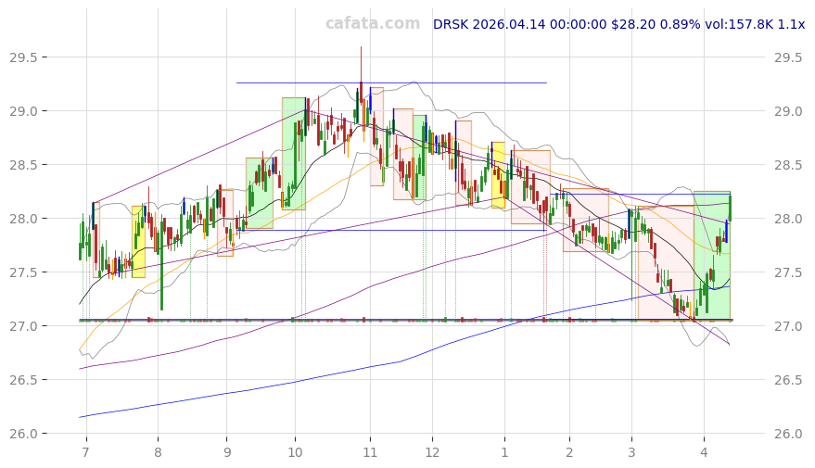Select month 10 on the x-axis
The height and width of the screenshot is (468, 815).
click(295, 452)
